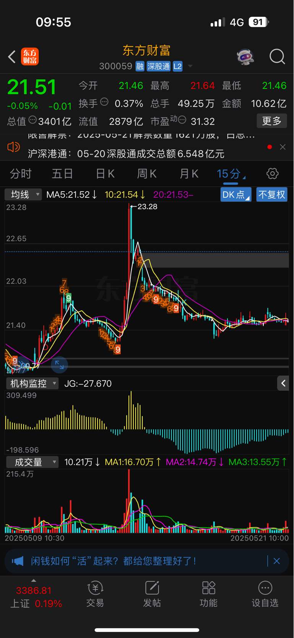The image size is (294, 638).
Task: Switch to the 日K chart tab
Action: [105, 174]
